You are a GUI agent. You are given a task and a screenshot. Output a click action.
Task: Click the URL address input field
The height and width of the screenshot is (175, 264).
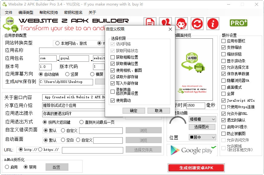click(92, 150)
